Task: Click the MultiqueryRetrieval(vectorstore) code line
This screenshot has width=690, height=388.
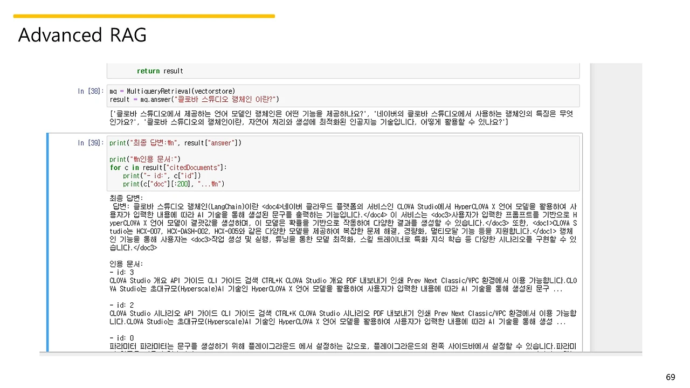Action: pos(172,91)
